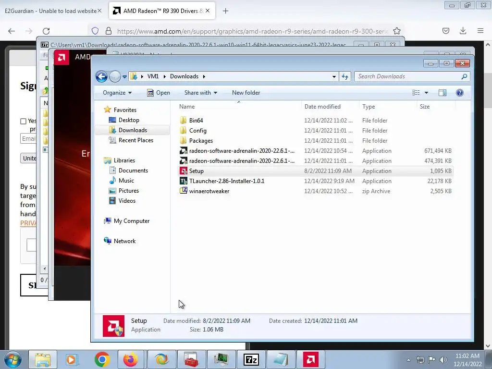
Task: Open the Videos library
Action: [x=127, y=200]
